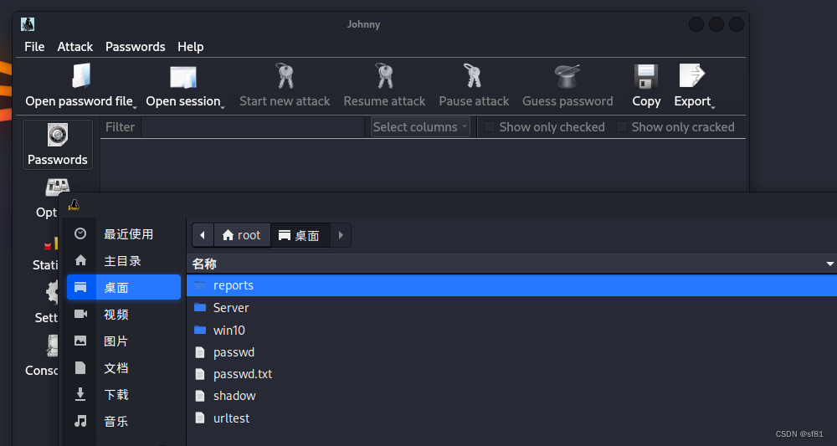Image resolution: width=837 pixels, height=446 pixels.
Task: Enable Show only cracked checkbox
Action: pos(621,126)
